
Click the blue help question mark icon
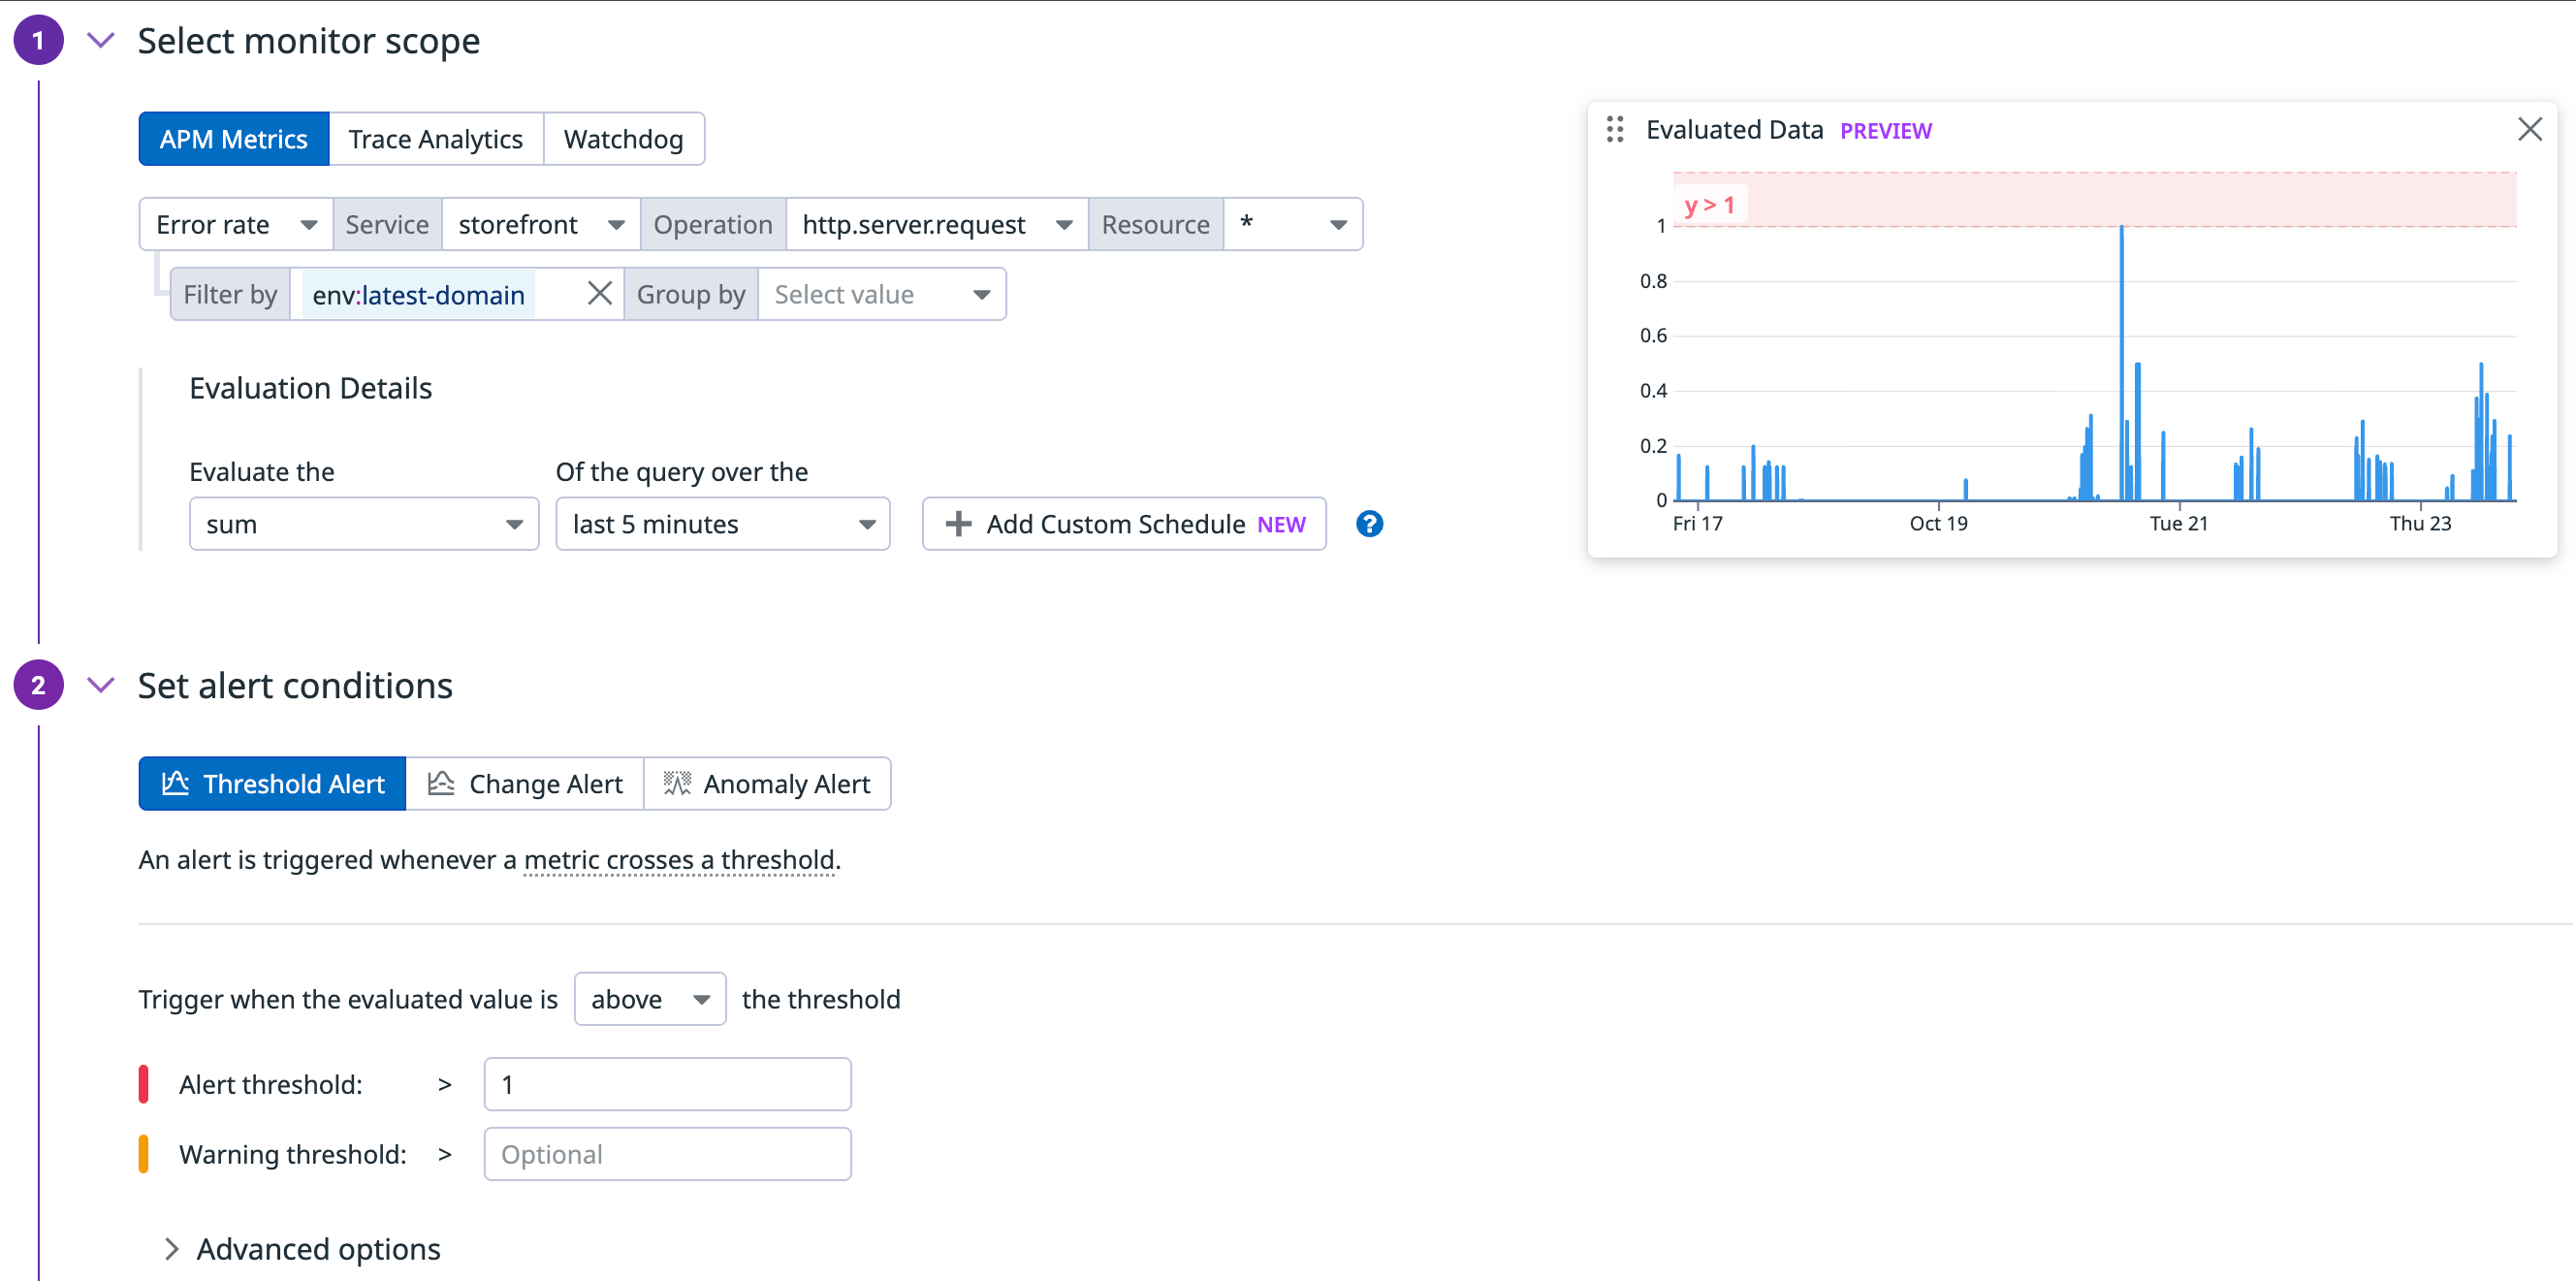(x=1369, y=524)
